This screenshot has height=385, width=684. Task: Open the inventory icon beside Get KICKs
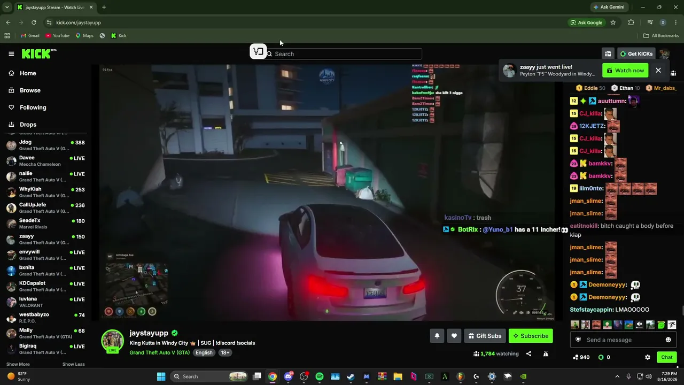pos(608,53)
